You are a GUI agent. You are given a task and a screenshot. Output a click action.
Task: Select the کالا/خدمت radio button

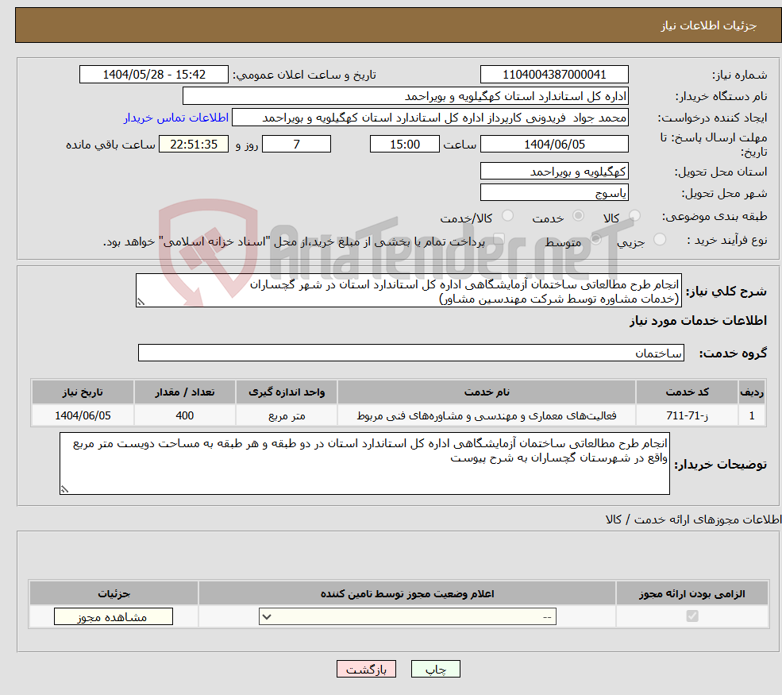tap(507, 215)
